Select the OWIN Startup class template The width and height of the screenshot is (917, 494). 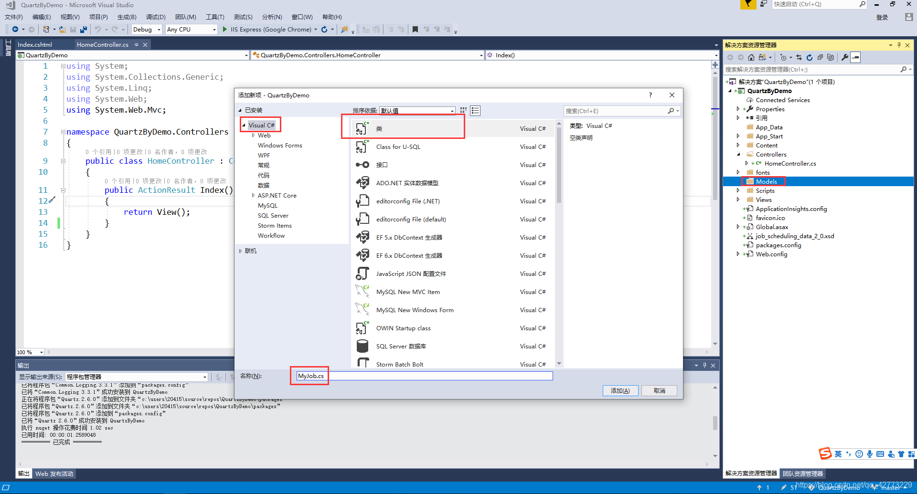coord(453,328)
